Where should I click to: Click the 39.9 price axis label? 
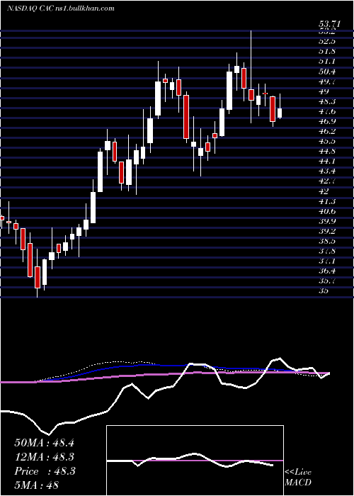click(x=329, y=221)
